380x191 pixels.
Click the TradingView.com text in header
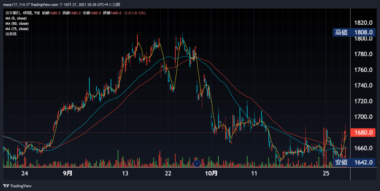tap(45, 4)
